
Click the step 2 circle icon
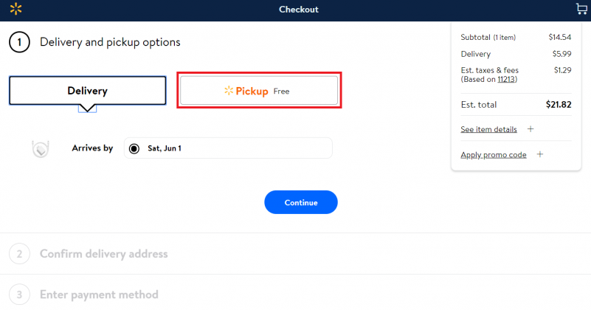pos(19,254)
